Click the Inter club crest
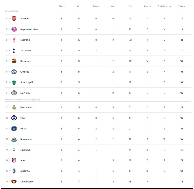 (14, 118)
